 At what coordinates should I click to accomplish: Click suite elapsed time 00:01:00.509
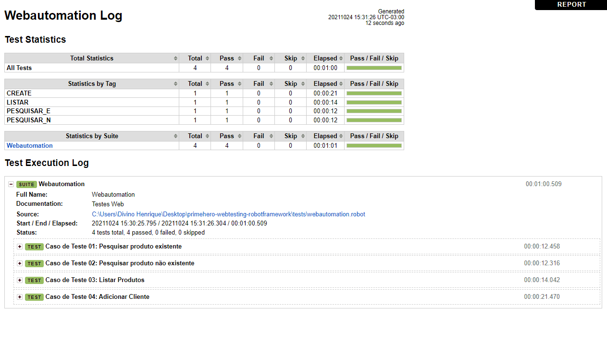544,184
